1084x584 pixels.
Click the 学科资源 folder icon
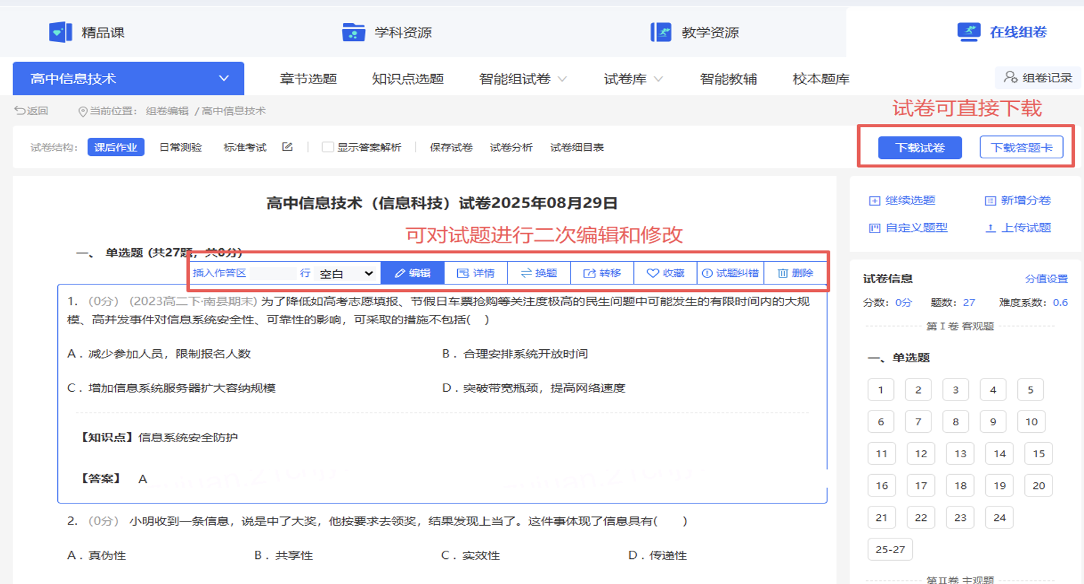coord(353,32)
